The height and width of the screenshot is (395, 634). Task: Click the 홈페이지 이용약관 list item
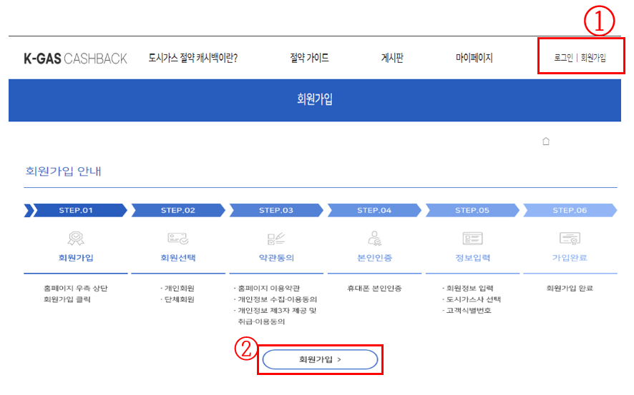(267, 288)
